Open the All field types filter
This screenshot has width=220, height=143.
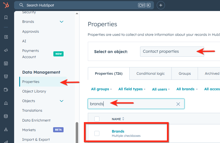tap(132, 89)
